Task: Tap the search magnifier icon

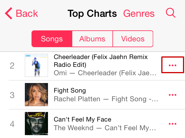Action: 171,13
